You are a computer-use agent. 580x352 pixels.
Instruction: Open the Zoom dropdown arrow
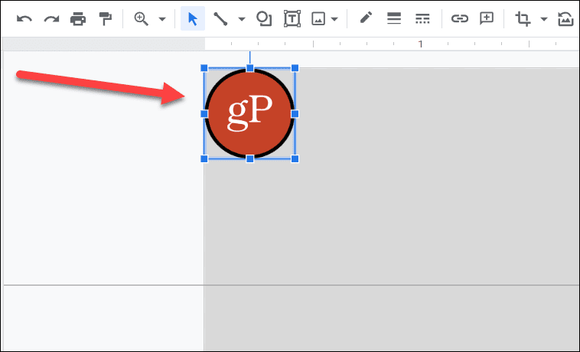(x=162, y=19)
